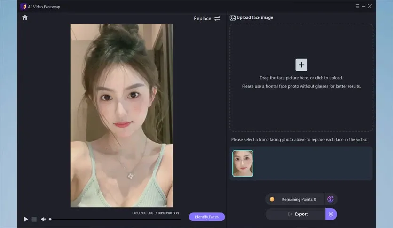
Task: Click the plus button to upload face
Action: tap(301, 65)
